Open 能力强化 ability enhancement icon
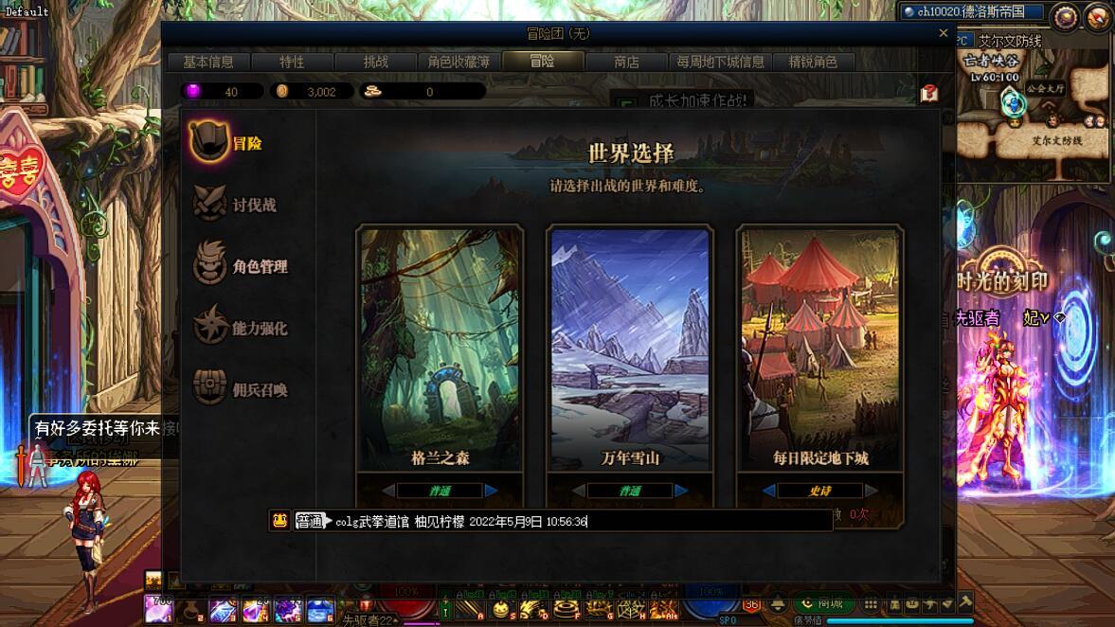This screenshot has height=627, width=1115. [x=209, y=326]
